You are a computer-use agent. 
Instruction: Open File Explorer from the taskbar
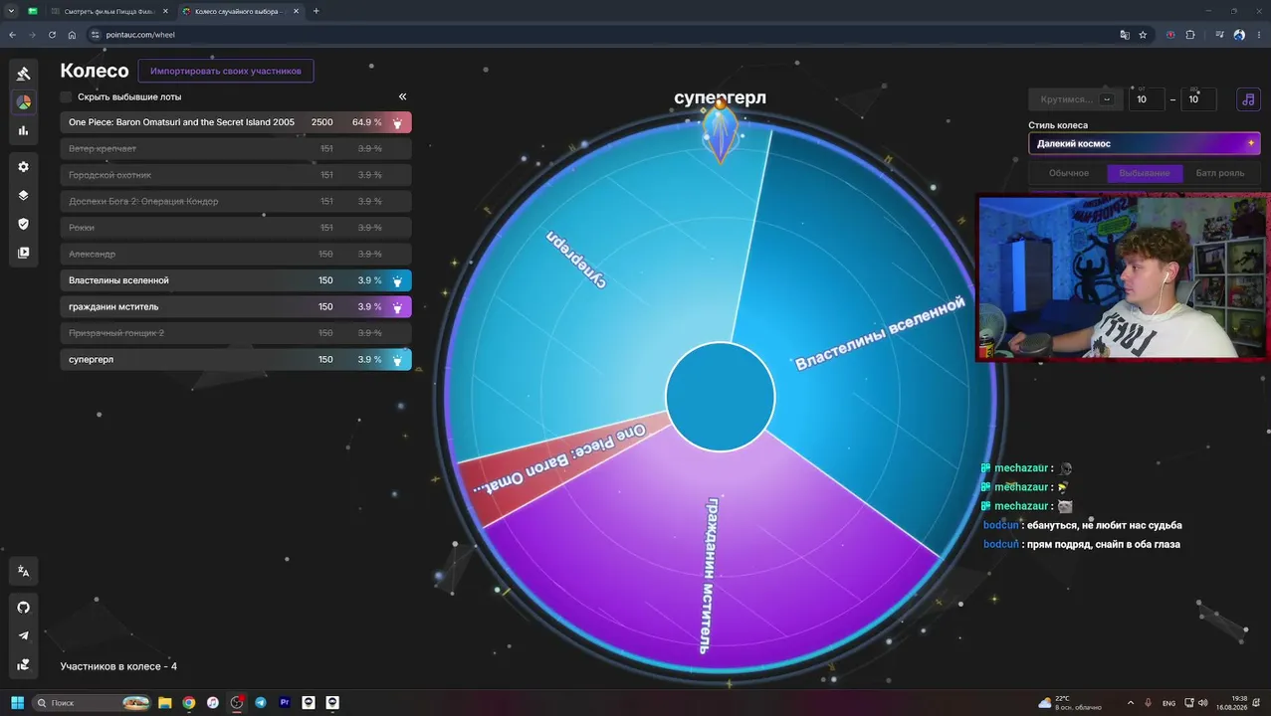click(x=165, y=703)
